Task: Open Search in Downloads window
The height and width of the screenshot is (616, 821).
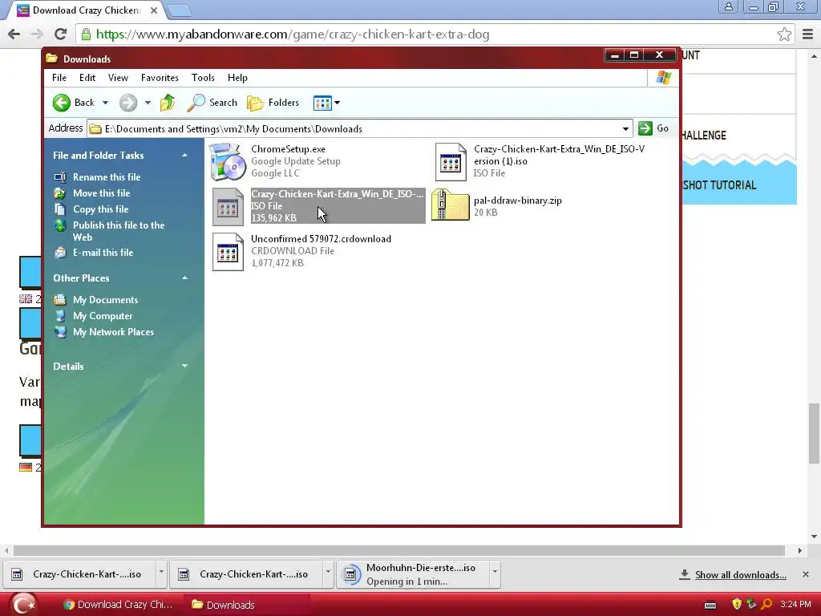Action: (212, 103)
